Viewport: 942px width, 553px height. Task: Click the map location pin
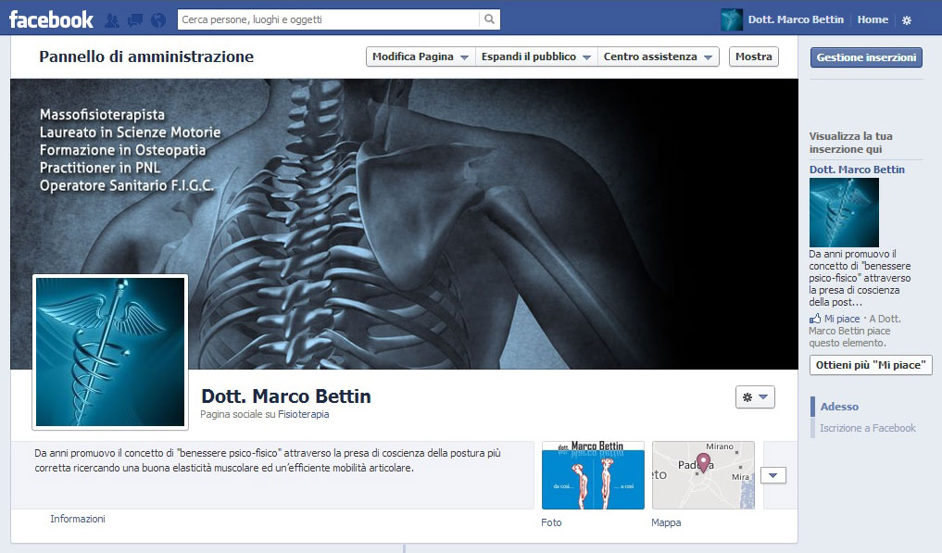(703, 463)
